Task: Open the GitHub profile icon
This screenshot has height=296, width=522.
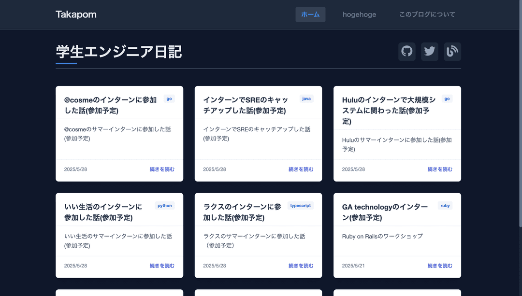Action: click(407, 52)
